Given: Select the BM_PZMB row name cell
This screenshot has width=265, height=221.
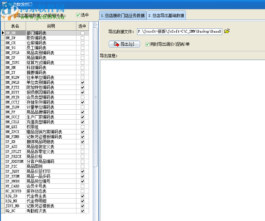Looking at the screenshot, I should click(15, 137).
